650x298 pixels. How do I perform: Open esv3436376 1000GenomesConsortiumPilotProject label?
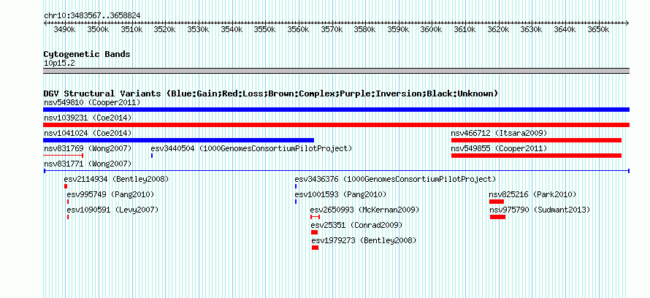click(395, 179)
